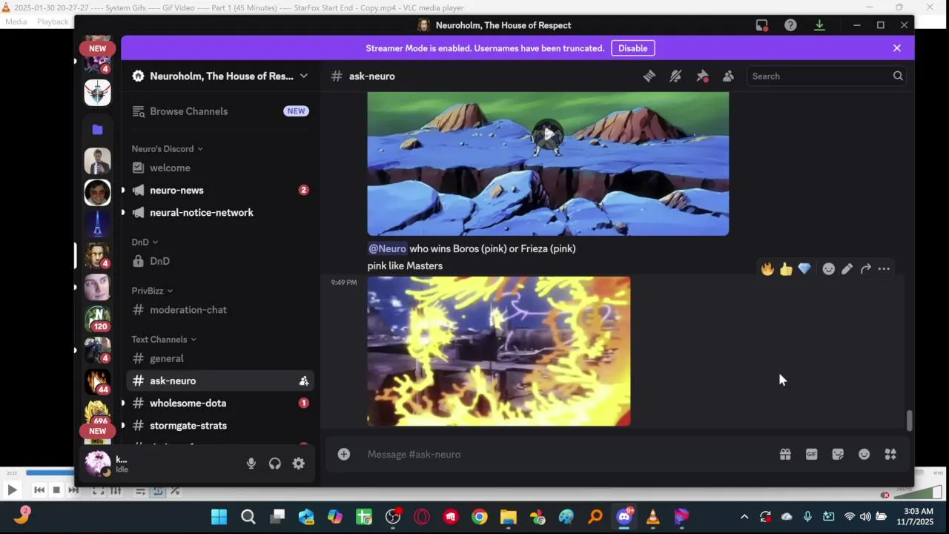Expand threads arrow beside neuro-news
The height and width of the screenshot is (534, 949).
click(x=123, y=191)
